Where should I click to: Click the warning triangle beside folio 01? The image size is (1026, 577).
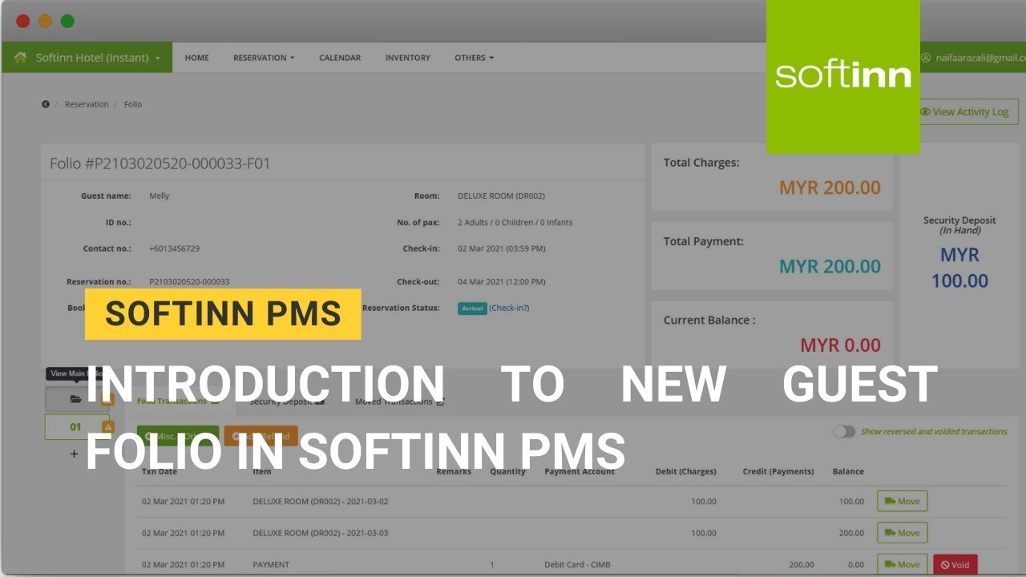point(108,427)
